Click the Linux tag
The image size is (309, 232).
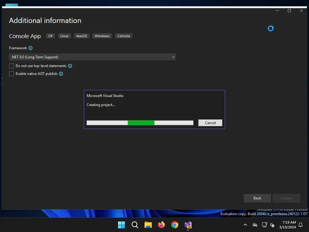(65, 36)
